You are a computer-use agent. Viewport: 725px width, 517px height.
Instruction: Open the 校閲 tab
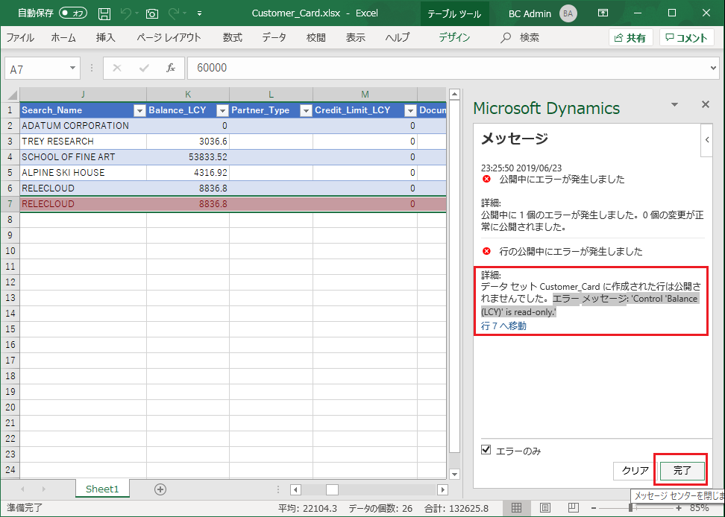pos(316,37)
